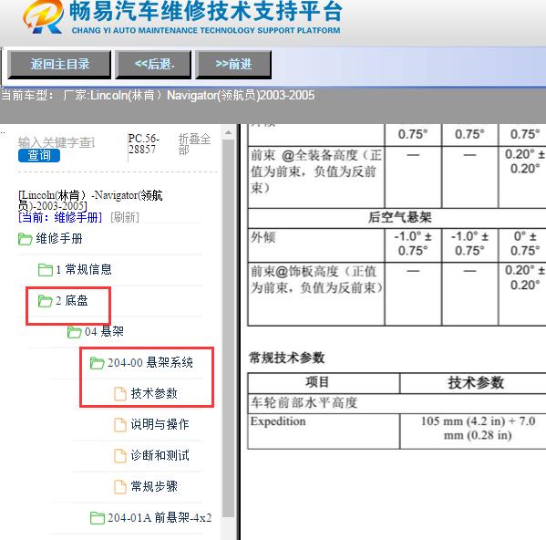
Task: Select the 维修手册 tree label
Action: tap(59, 239)
